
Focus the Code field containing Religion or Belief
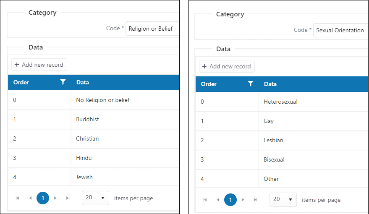[x=152, y=29]
